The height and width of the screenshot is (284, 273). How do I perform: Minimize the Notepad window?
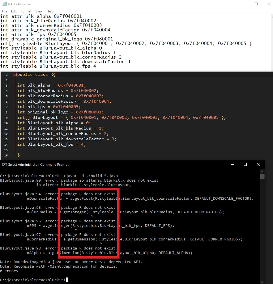(244, 4)
